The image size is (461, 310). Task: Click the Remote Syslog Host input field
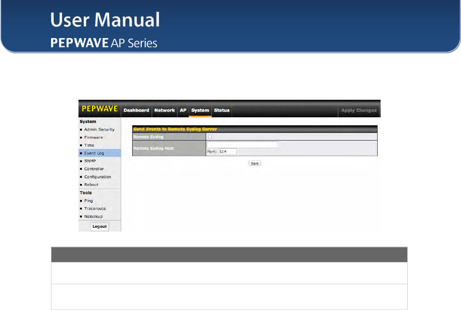pyautogui.click(x=242, y=145)
